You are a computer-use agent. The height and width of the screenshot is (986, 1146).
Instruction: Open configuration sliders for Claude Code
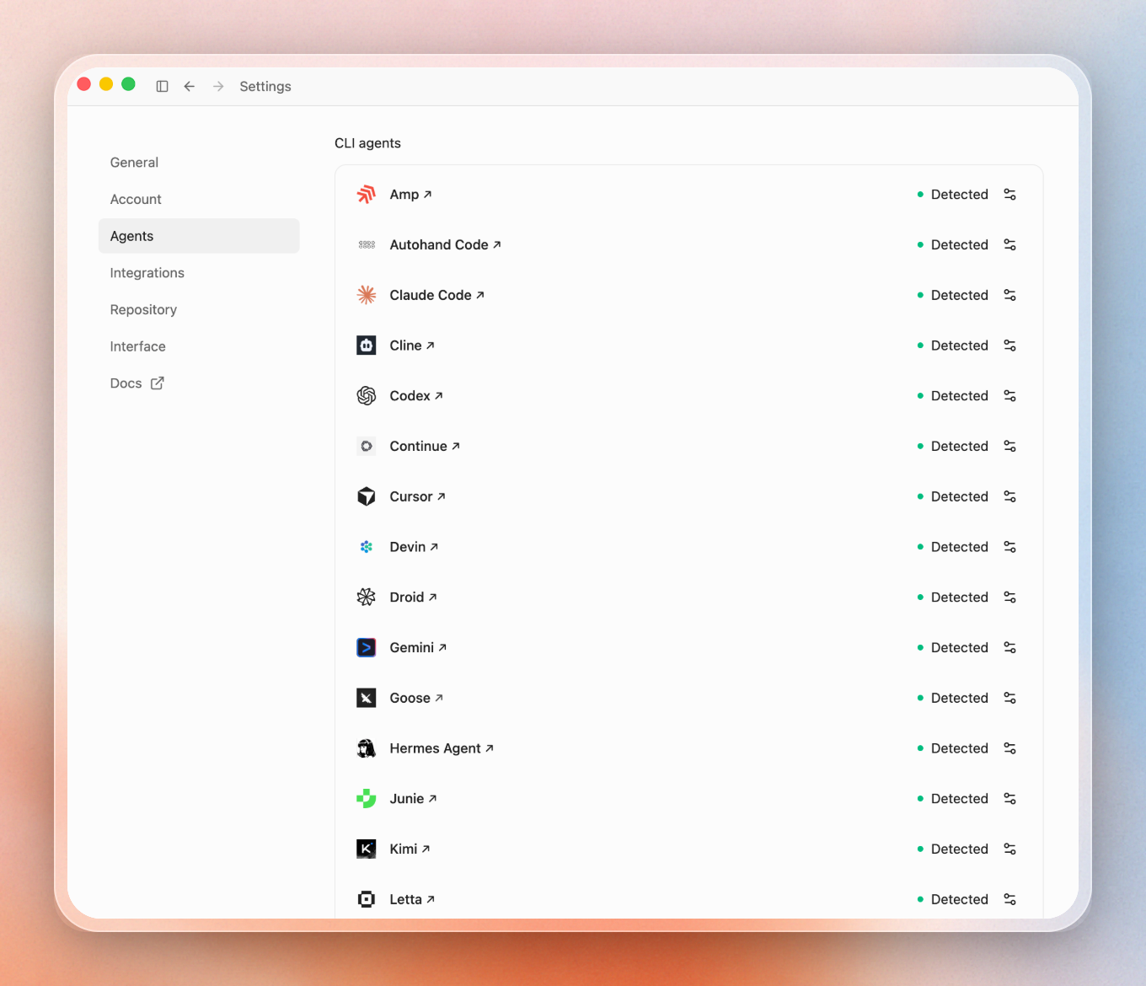(1009, 295)
